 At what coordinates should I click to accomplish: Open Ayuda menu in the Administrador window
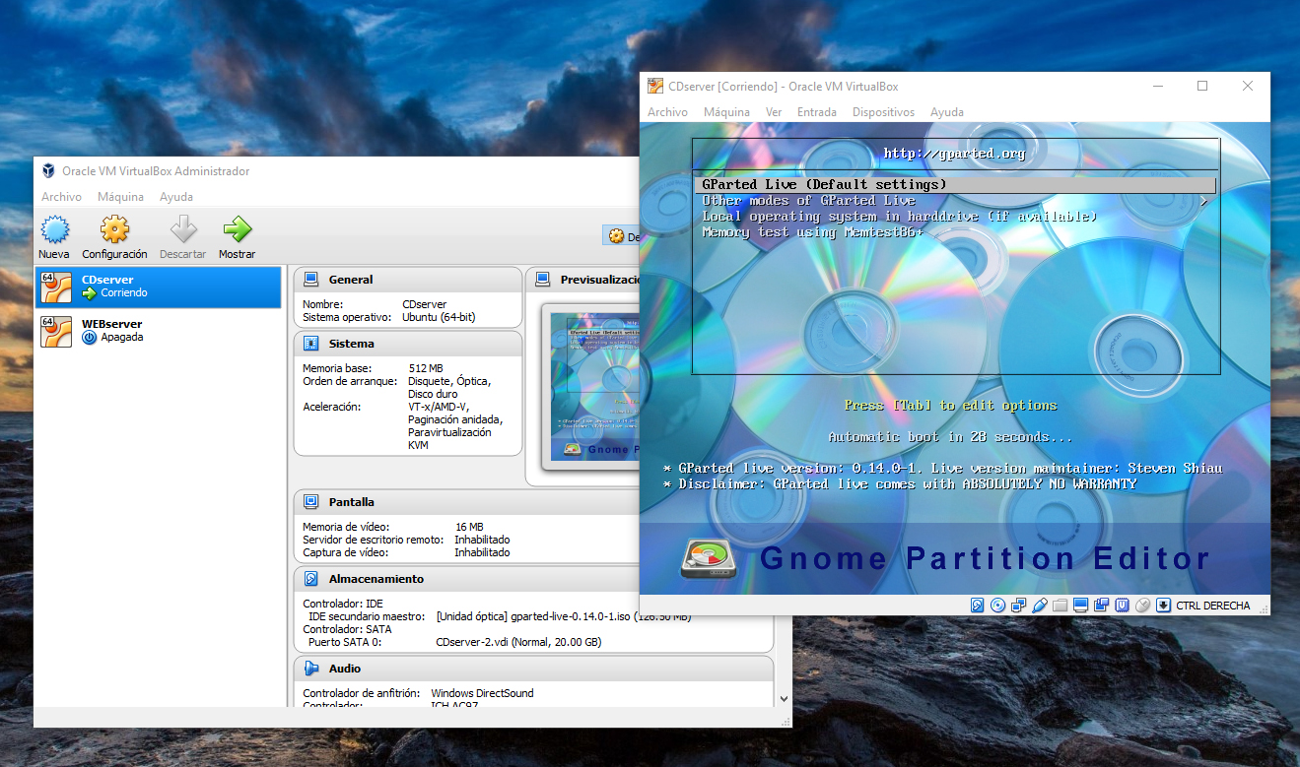pos(176,197)
